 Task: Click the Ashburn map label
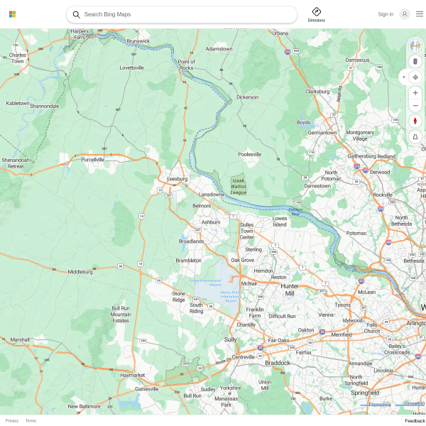211,222
